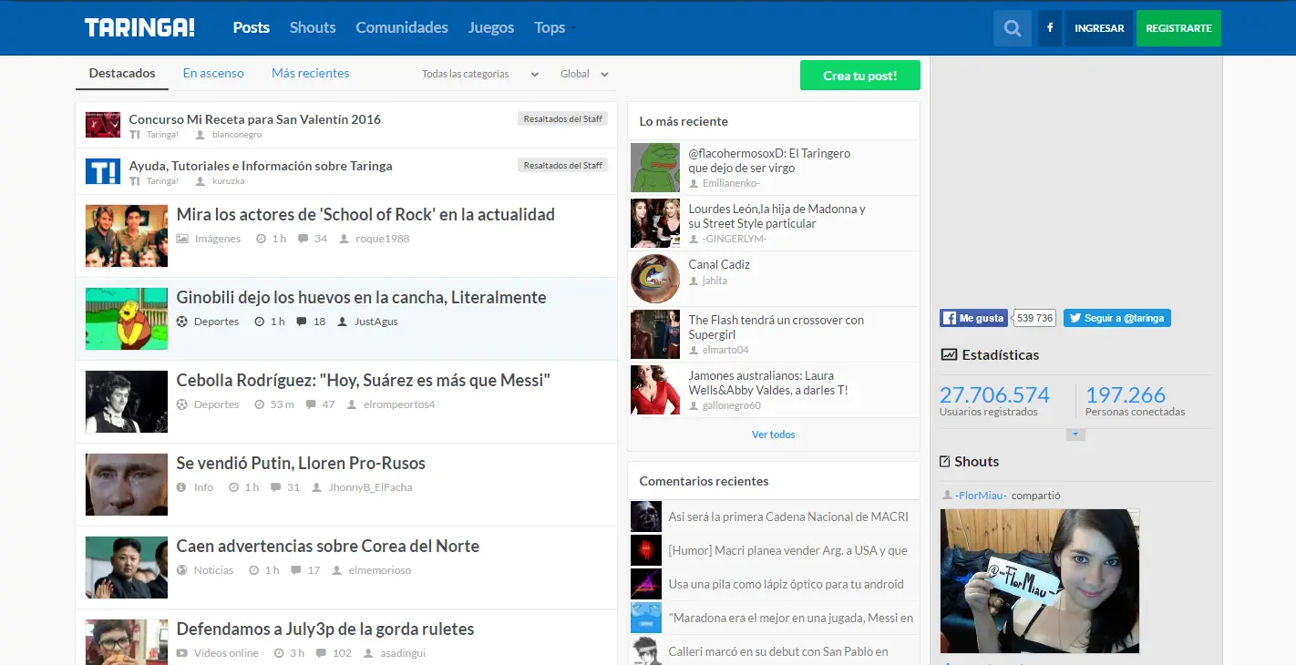This screenshot has width=1296, height=665.
Task: Click the REGISTRARTE button
Action: pyautogui.click(x=1178, y=28)
